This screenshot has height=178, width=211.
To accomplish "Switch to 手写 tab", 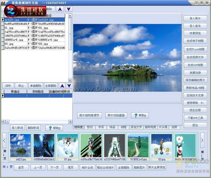I will click(x=101, y=127).
